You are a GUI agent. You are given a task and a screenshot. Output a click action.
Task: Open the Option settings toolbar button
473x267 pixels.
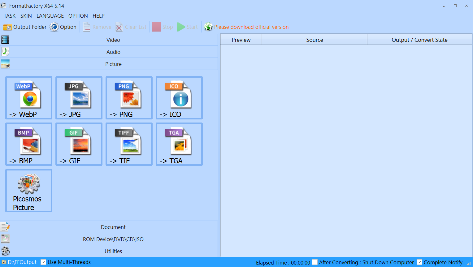point(63,27)
